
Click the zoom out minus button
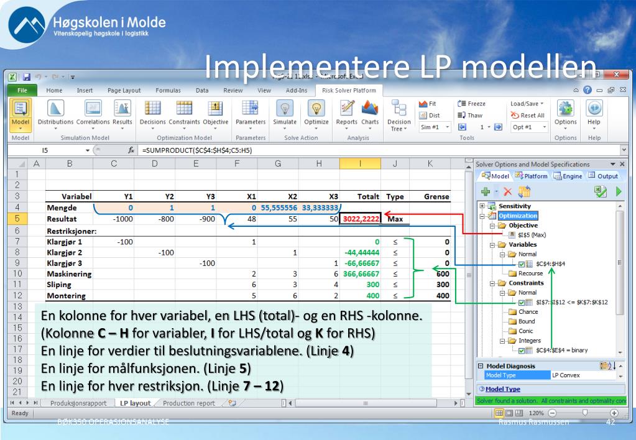[552, 413]
